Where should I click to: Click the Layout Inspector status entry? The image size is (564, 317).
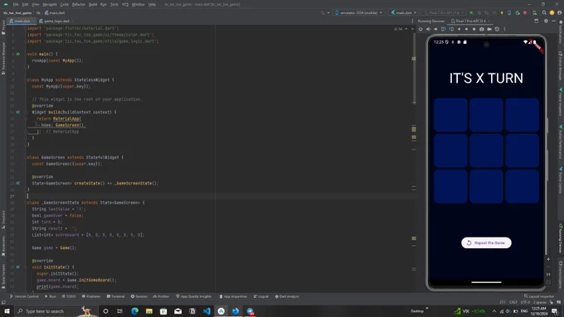[x=539, y=296]
